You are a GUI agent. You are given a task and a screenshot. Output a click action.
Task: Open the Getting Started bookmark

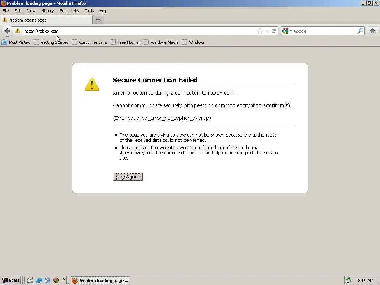pos(51,42)
